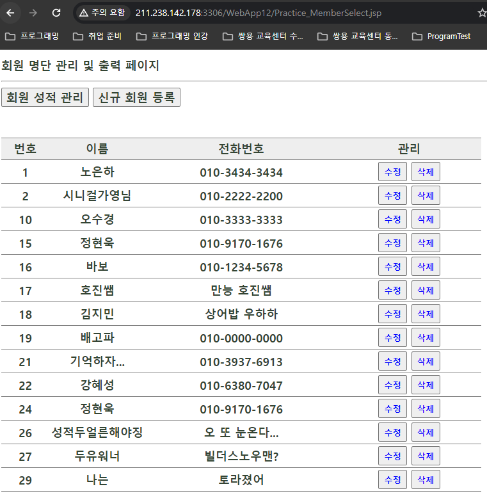487x498 pixels.
Task: Click the 주의 요함 security warning badge
Action: click(102, 13)
